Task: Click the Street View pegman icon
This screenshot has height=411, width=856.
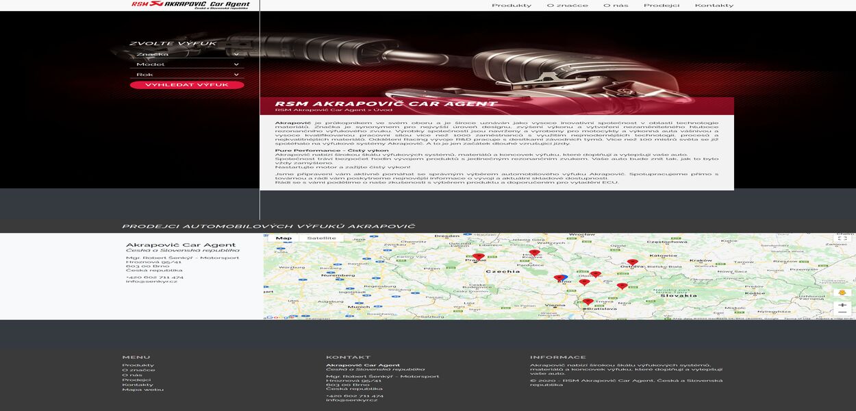Action: click(x=842, y=292)
